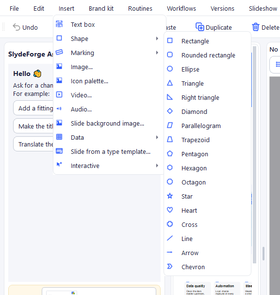280x295 pixels.
Task: Click the Video play icon
Action: click(x=59, y=94)
